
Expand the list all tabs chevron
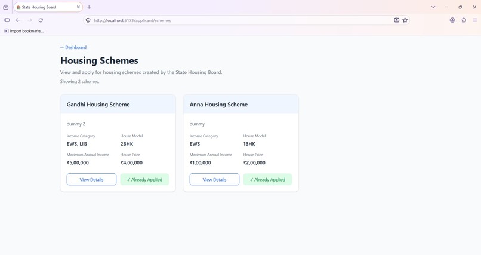click(x=433, y=7)
